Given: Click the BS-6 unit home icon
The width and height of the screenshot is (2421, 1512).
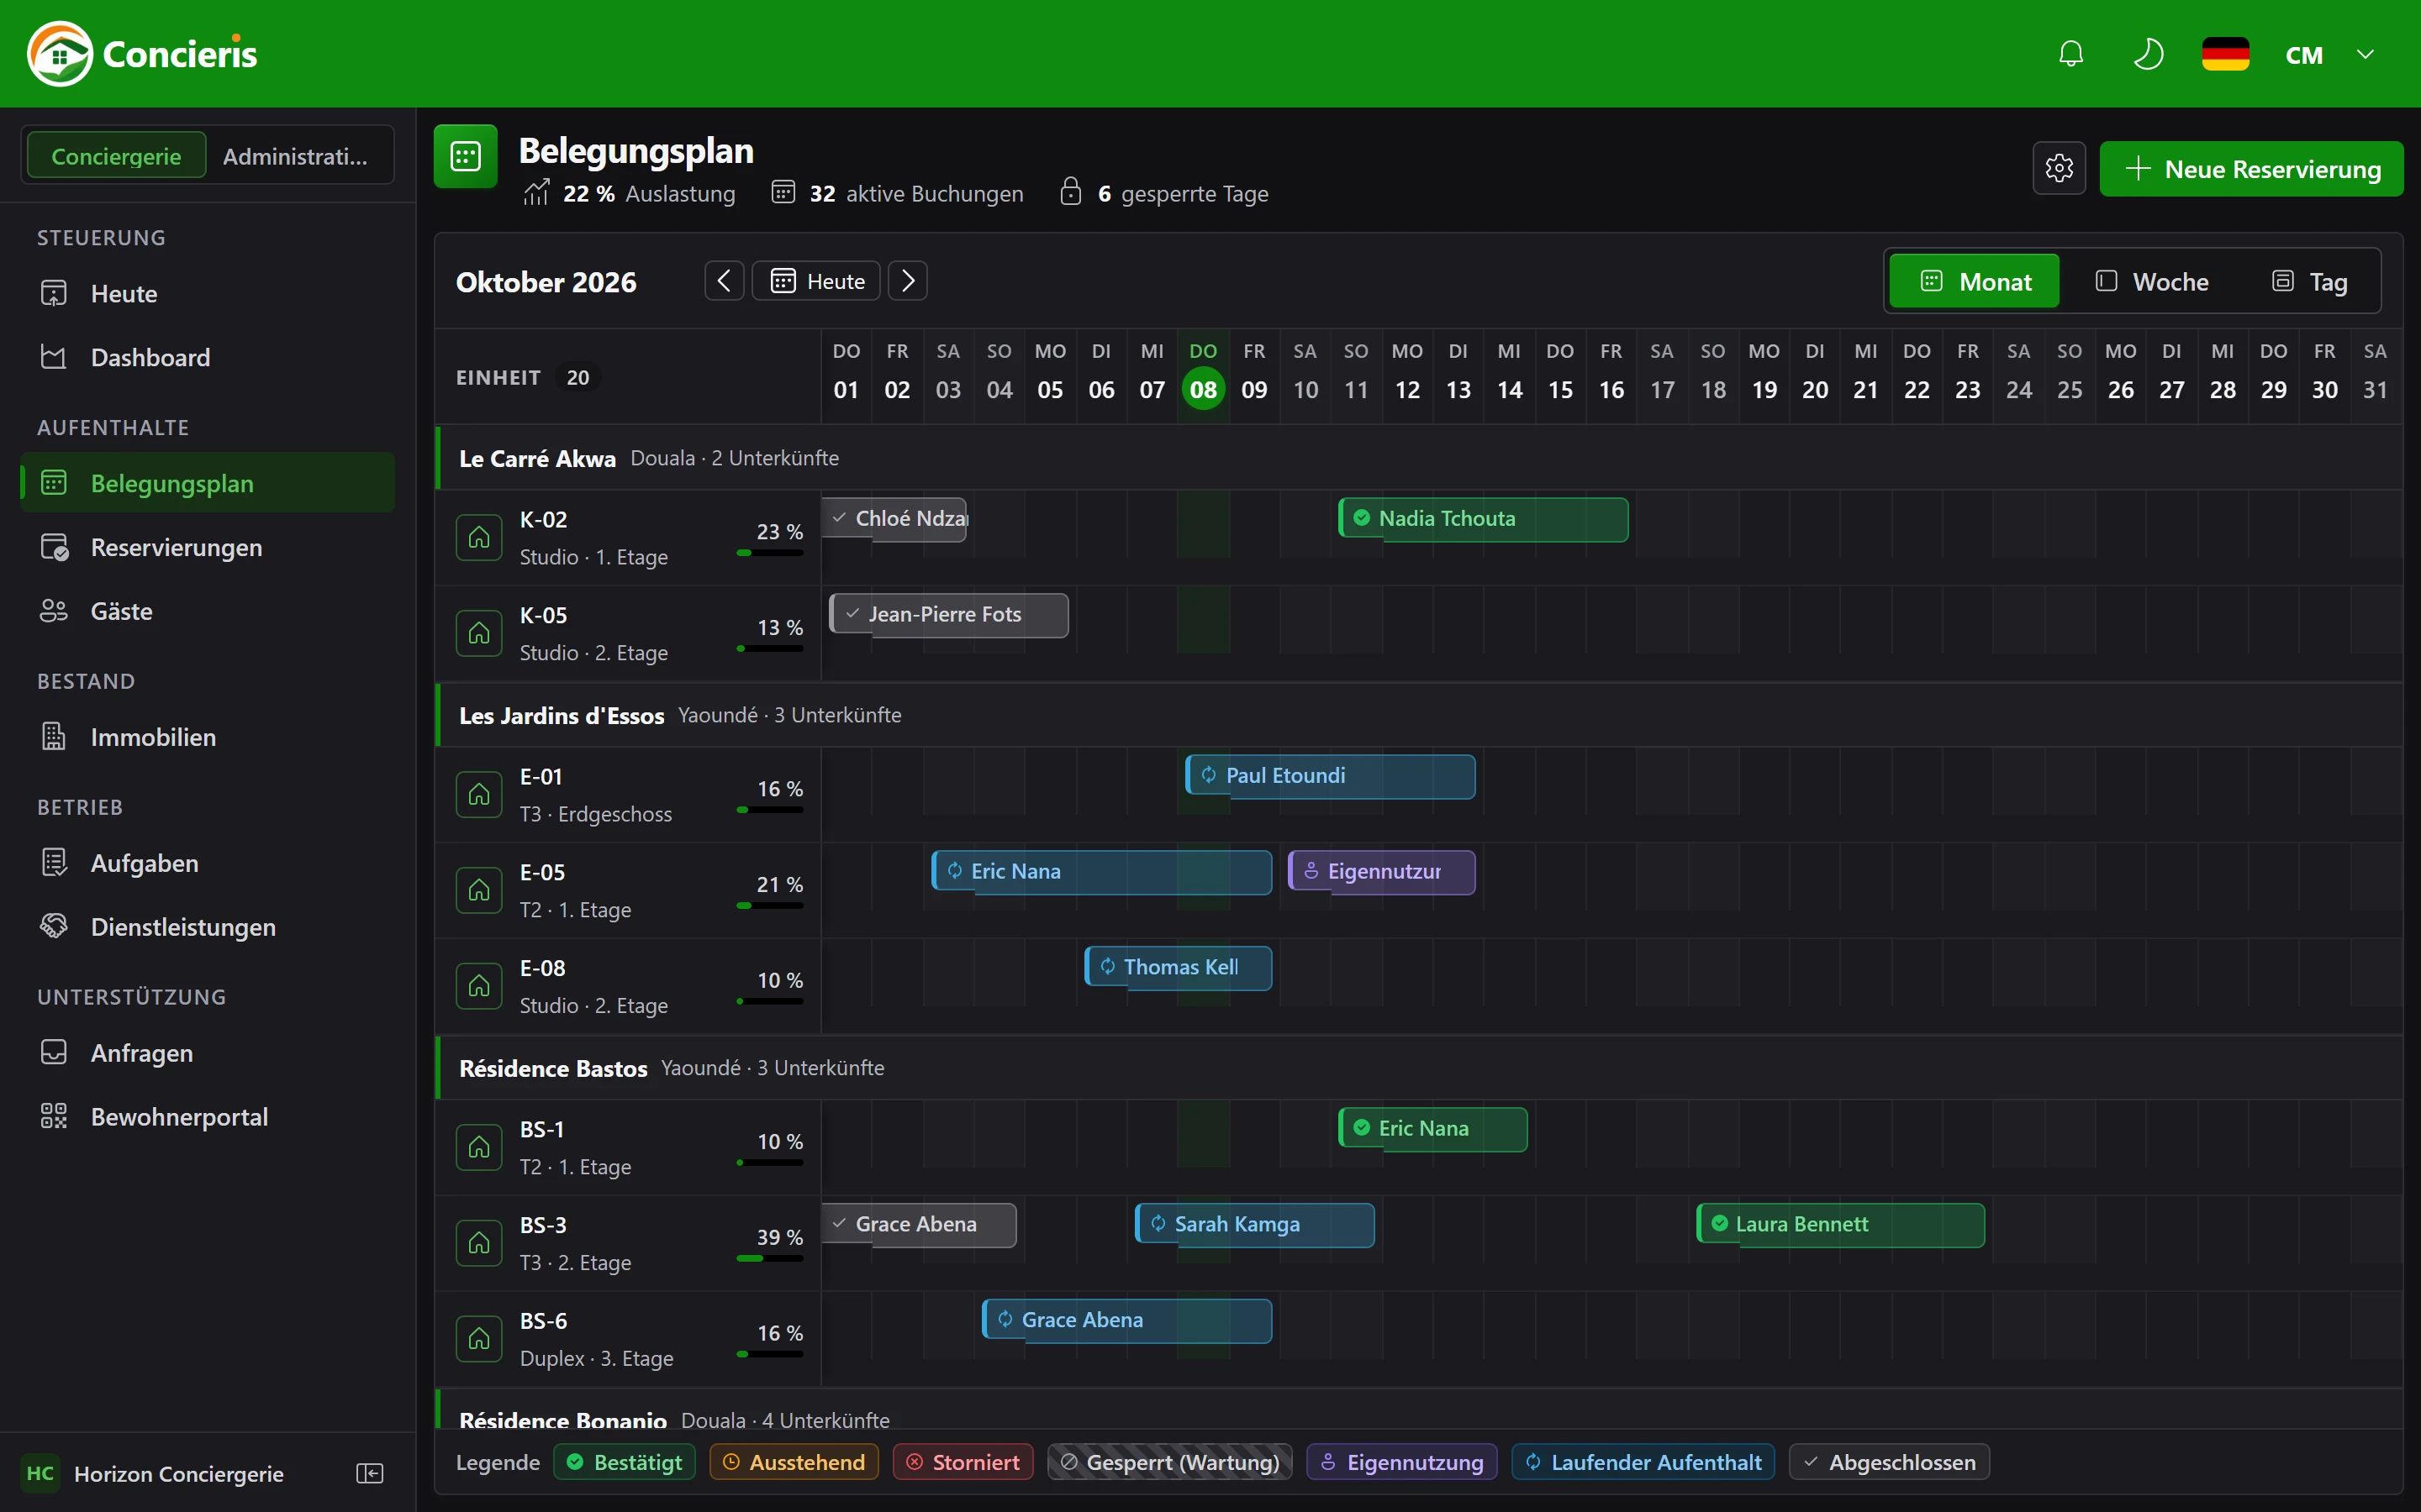Looking at the screenshot, I should pos(479,1339).
